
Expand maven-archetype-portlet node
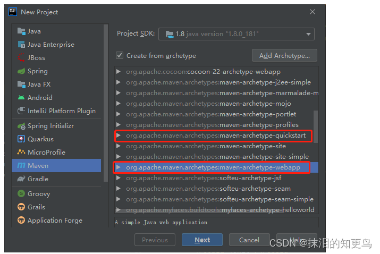(119, 114)
